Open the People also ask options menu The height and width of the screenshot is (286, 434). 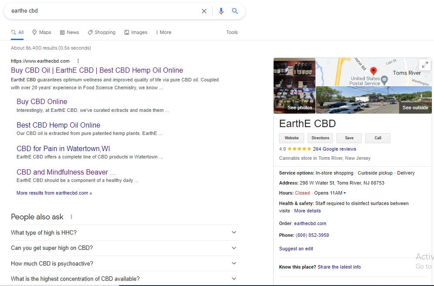(x=71, y=217)
